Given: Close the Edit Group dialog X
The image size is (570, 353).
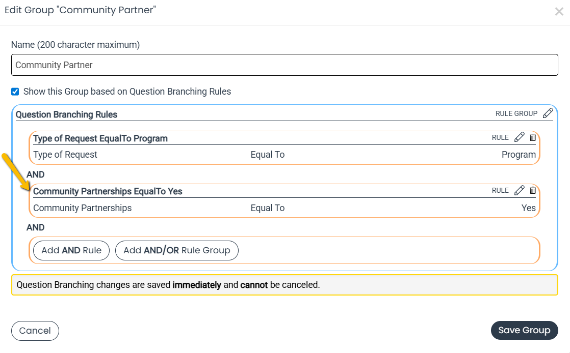Looking at the screenshot, I should (559, 12).
